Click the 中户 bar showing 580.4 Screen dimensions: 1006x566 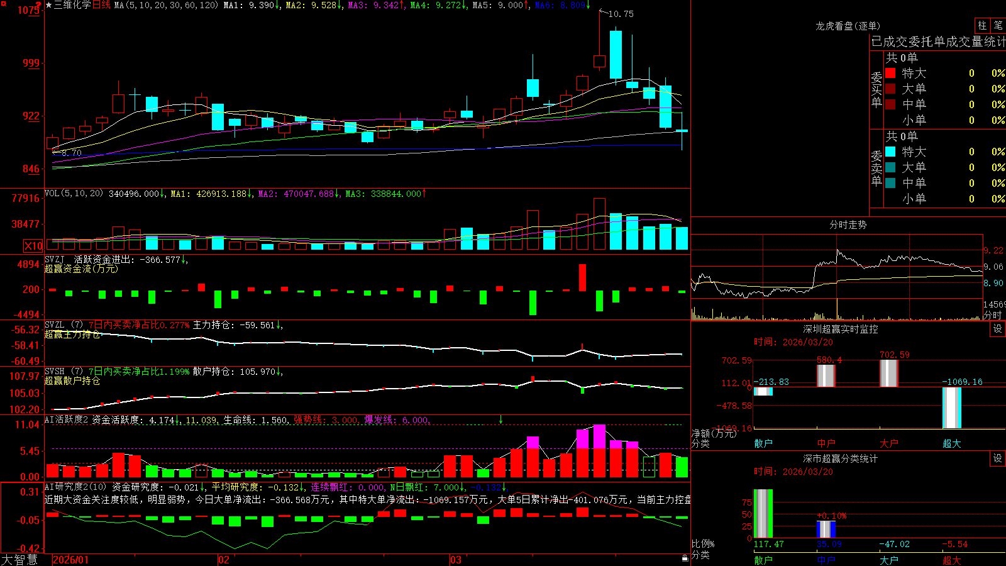pyautogui.click(x=826, y=376)
